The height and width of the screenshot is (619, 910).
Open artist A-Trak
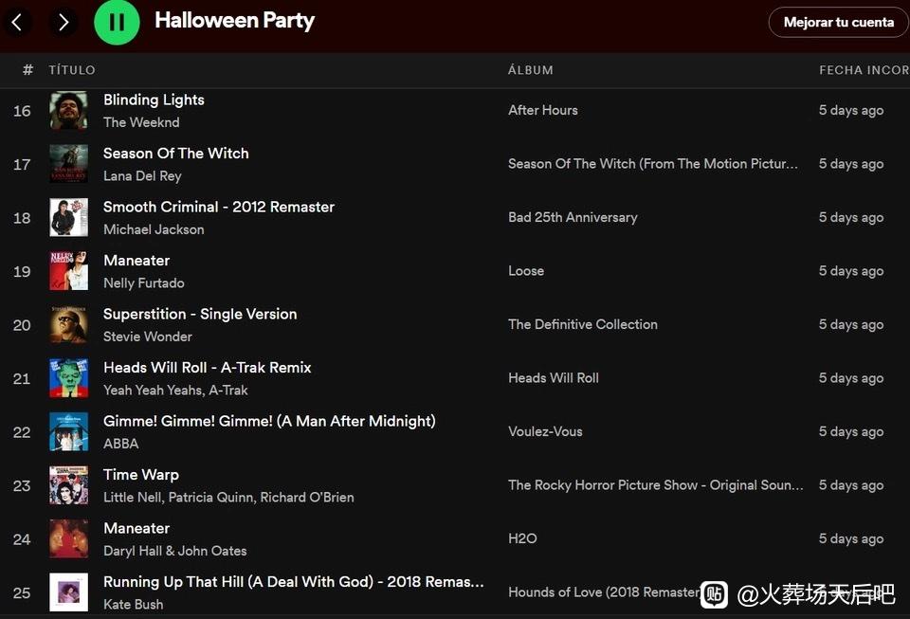coord(228,391)
